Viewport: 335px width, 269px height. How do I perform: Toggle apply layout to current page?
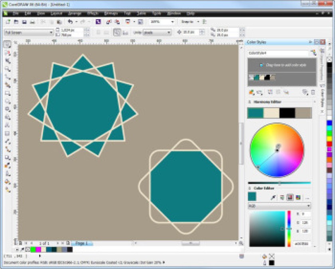125,32
